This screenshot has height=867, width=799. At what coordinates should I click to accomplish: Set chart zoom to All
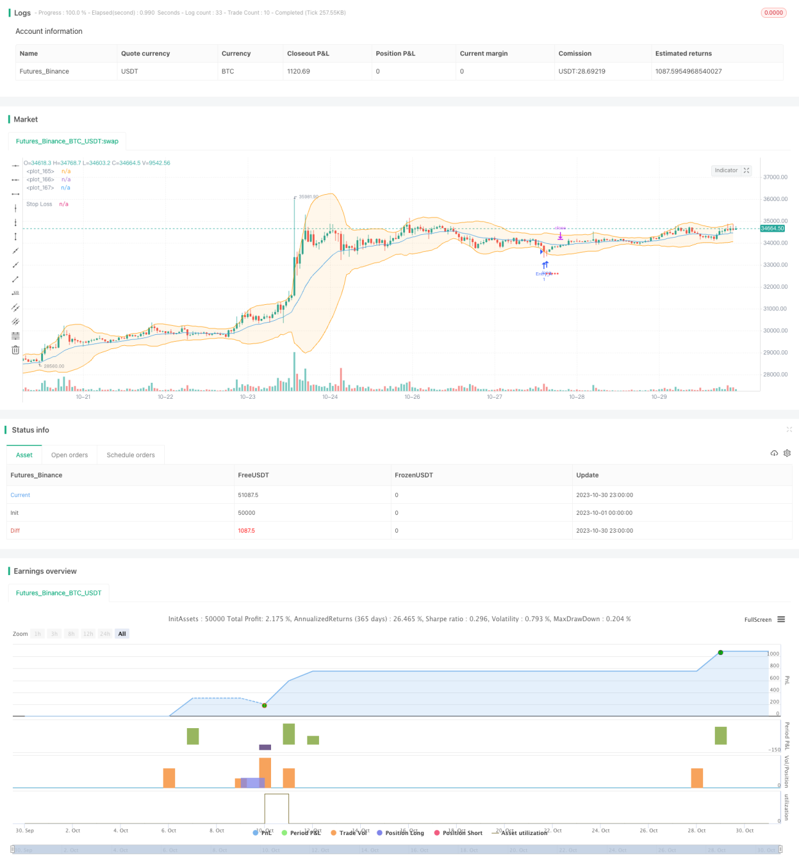click(122, 634)
